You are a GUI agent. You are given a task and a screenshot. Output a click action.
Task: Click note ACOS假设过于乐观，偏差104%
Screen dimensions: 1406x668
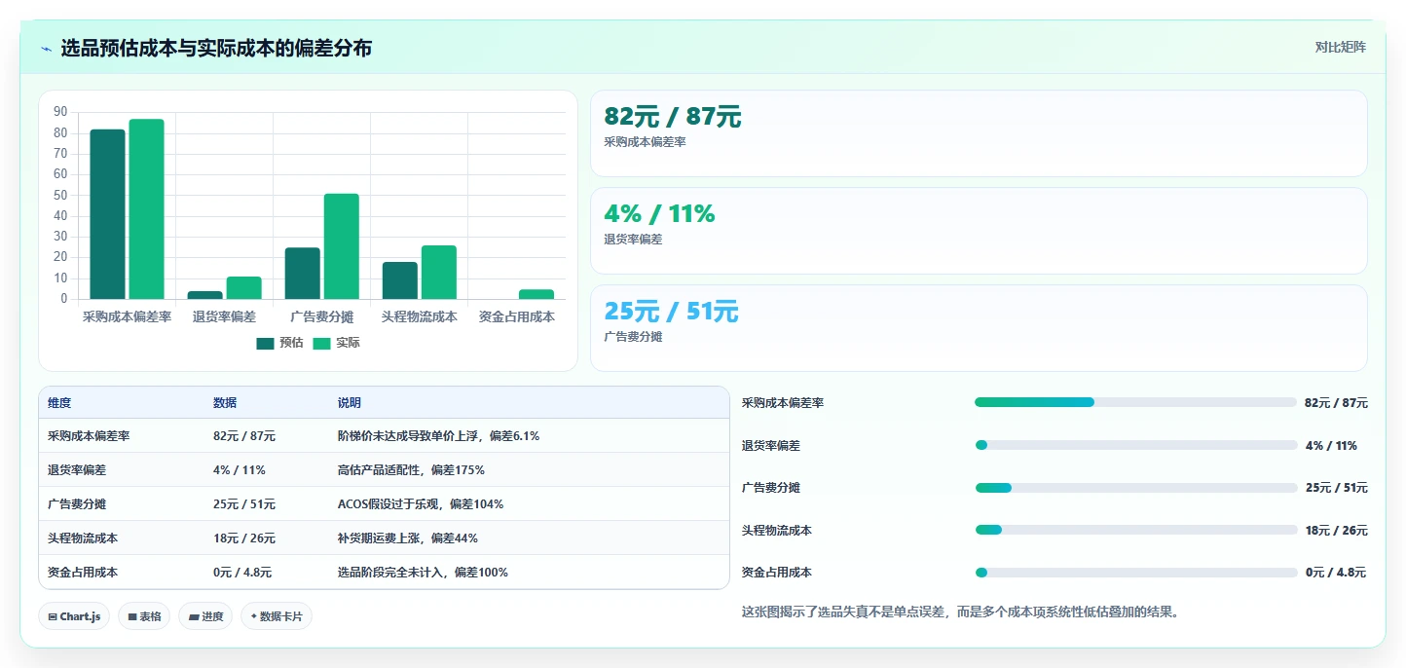421,504
